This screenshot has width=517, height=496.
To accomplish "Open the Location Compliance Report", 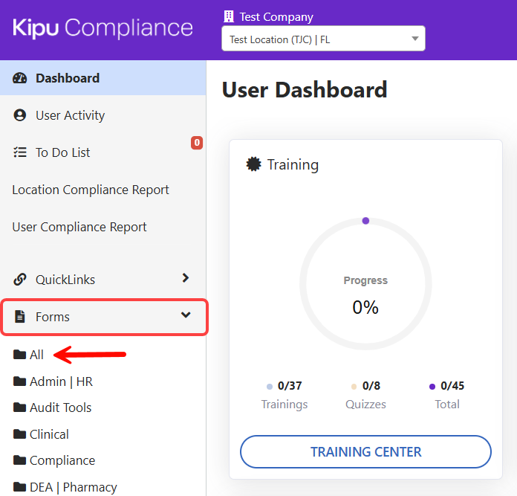I will (x=91, y=190).
